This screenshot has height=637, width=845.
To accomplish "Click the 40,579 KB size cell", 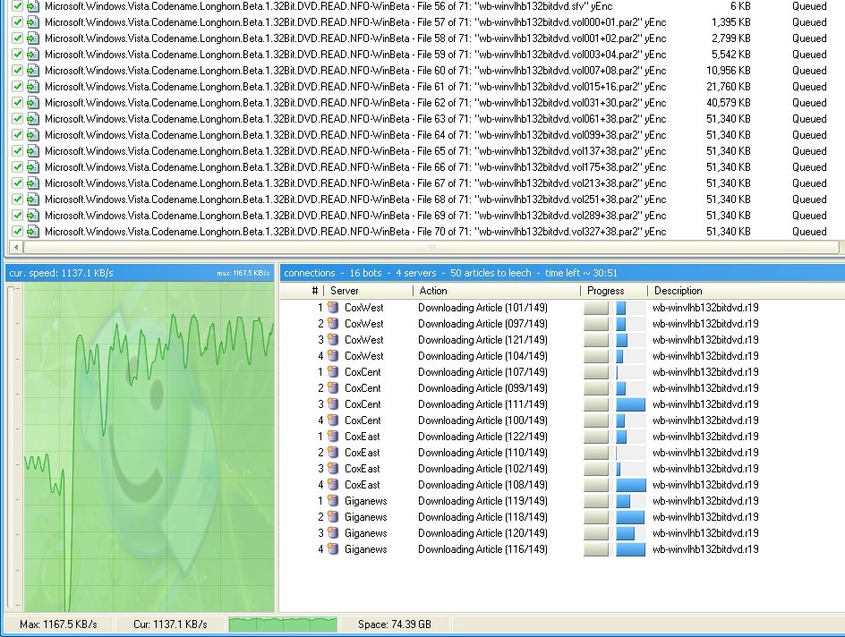I will 729,103.
